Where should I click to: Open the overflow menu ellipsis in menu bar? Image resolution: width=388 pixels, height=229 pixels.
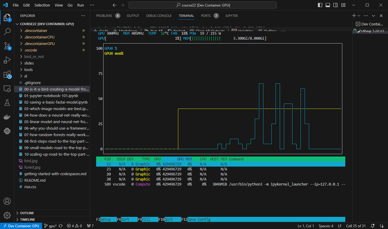[x=92, y=5]
